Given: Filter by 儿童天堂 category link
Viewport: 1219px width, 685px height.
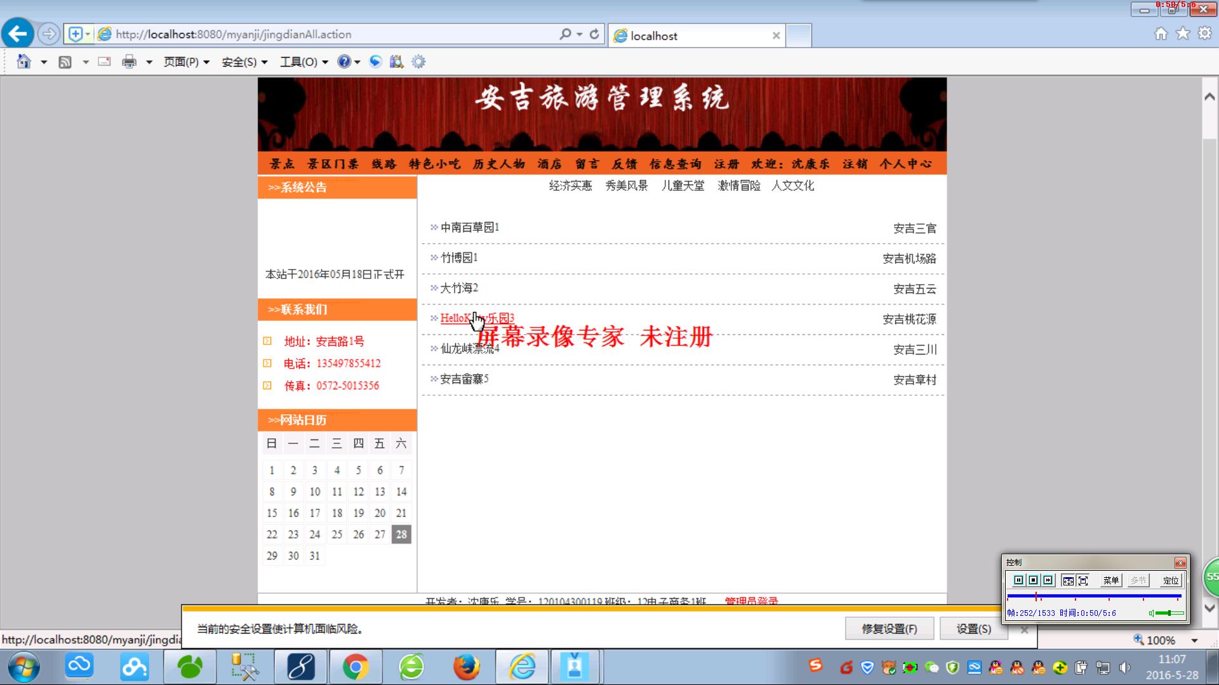Looking at the screenshot, I should 683,185.
